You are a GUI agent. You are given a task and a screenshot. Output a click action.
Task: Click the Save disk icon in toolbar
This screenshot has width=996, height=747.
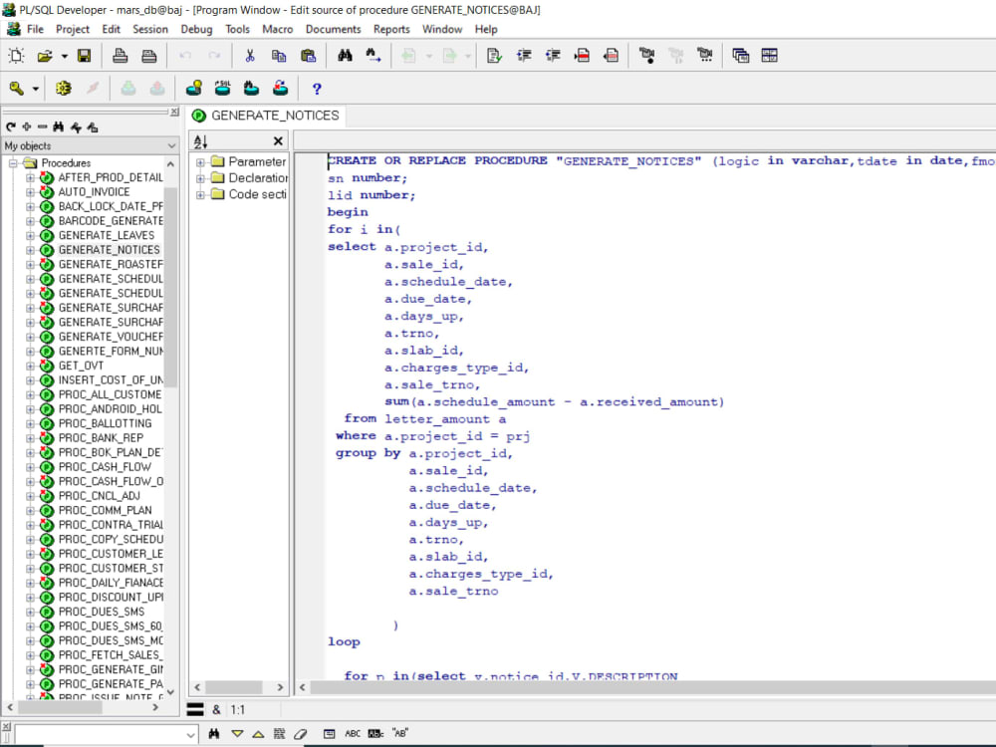click(x=85, y=56)
